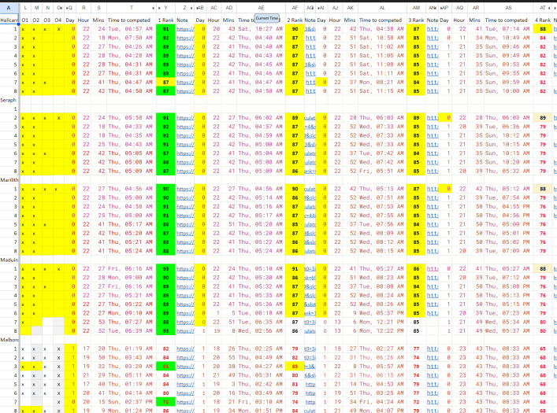Select column R header
The width and height of the screenshot is (557, 413).
pyautogui.click(x=84, y=8)
